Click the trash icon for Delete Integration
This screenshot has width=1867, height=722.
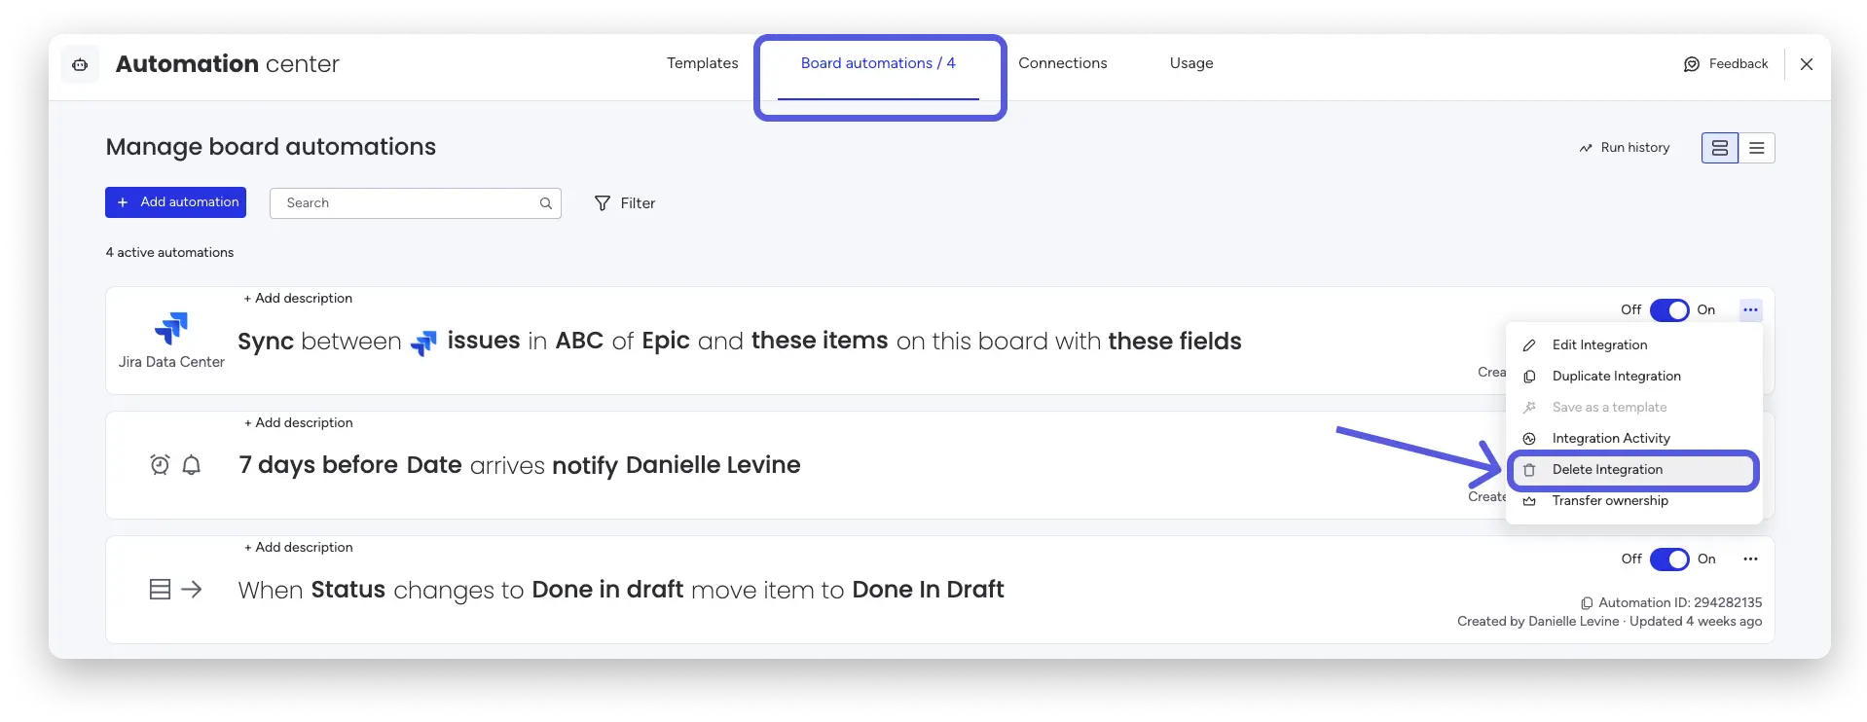tap(1529, 470)
